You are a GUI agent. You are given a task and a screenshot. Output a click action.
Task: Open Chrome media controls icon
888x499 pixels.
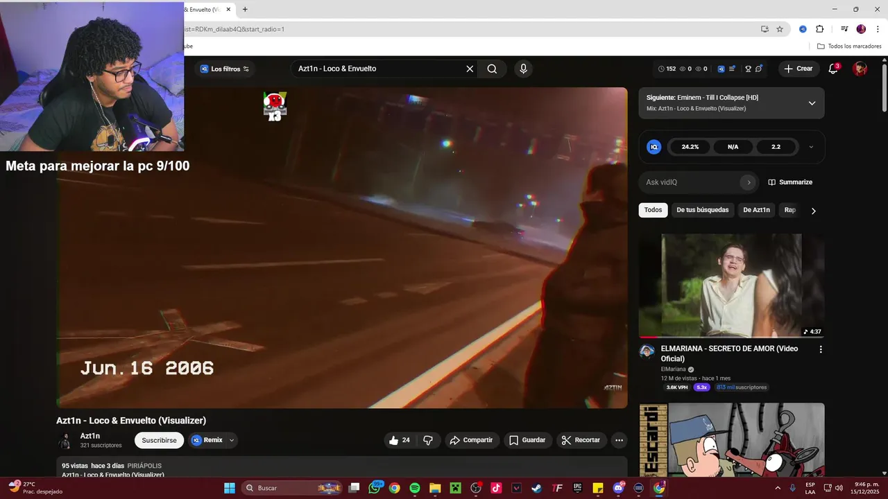844,29
